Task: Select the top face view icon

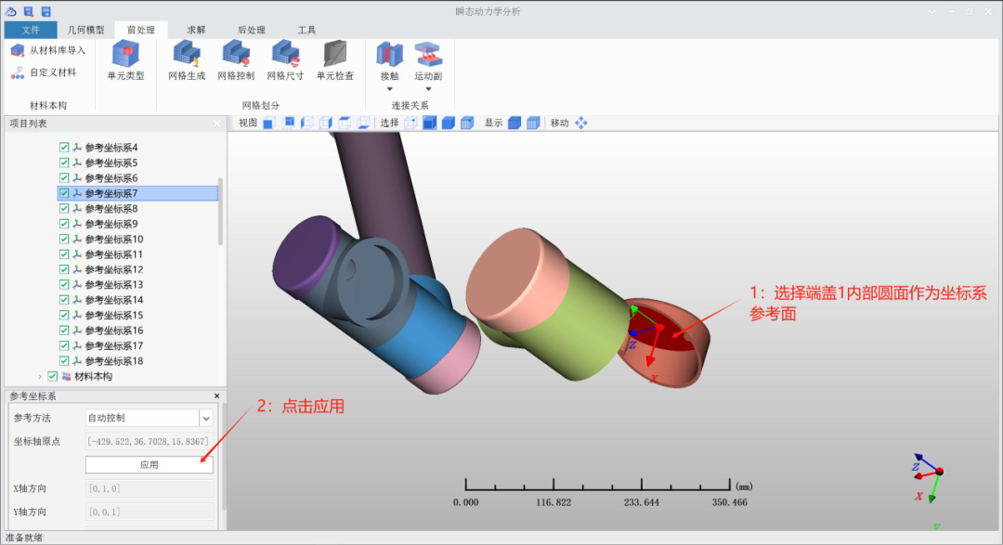Action: [345, 123]
